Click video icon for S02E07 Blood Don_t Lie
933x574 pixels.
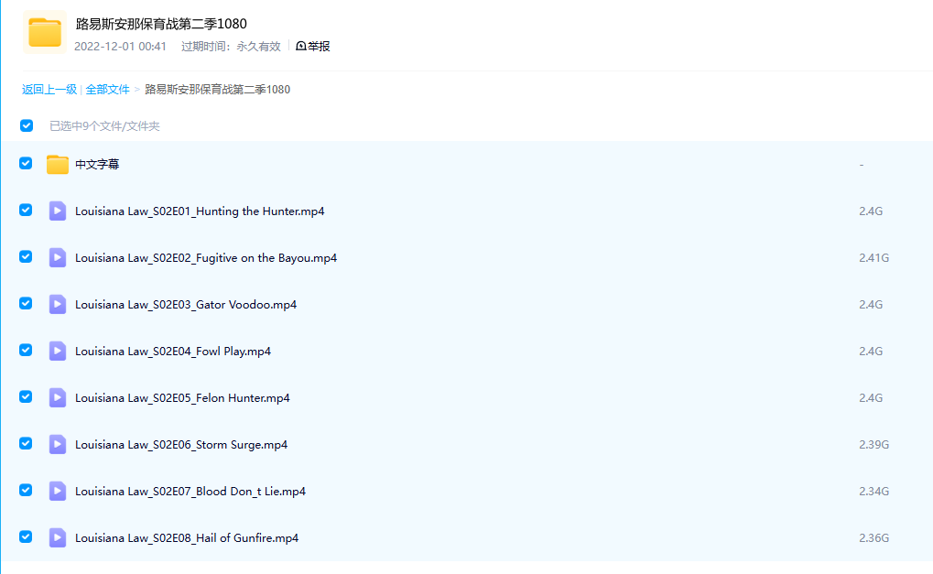58,492
